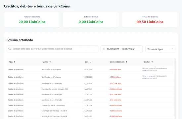Click the date cell 19/07/2026

tap(88, 116)
